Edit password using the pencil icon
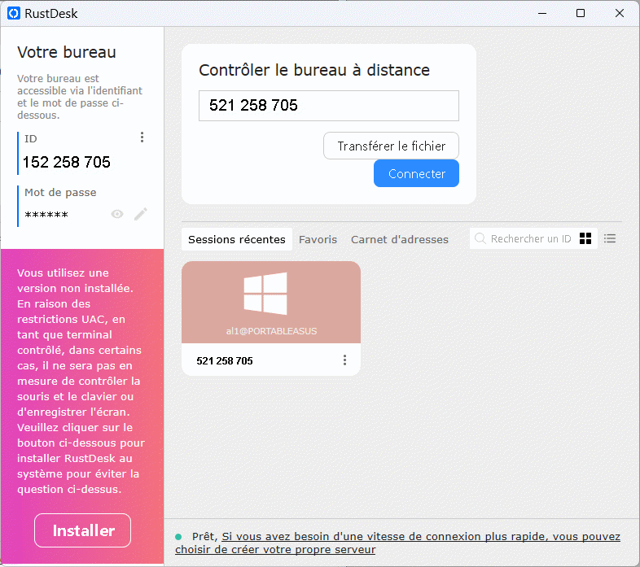 point(141,214)
